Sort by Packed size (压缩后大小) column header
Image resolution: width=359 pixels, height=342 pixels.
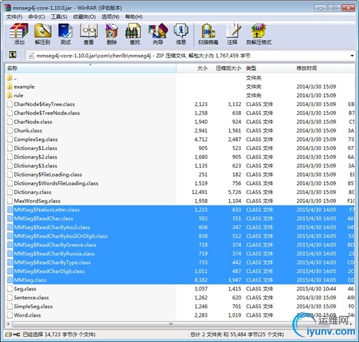click(x=226, y=68)
